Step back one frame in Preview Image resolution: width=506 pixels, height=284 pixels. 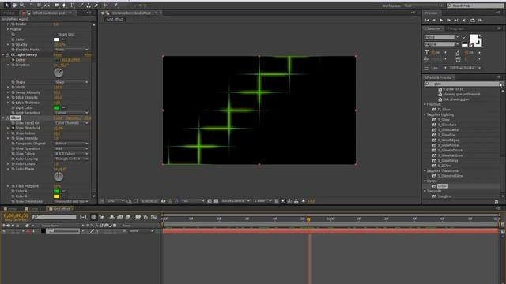pyautogui.click(x=434, y=20)
